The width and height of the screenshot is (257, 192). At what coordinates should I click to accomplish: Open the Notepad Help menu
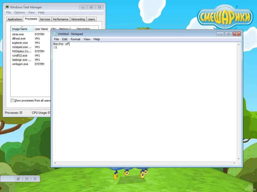(97, 39)
